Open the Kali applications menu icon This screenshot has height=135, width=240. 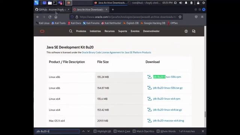pos(37,3)
